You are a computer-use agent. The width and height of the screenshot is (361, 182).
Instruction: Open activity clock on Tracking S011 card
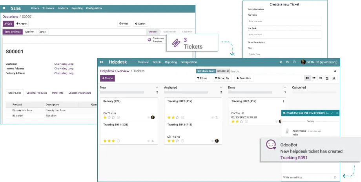pos(119,141)
